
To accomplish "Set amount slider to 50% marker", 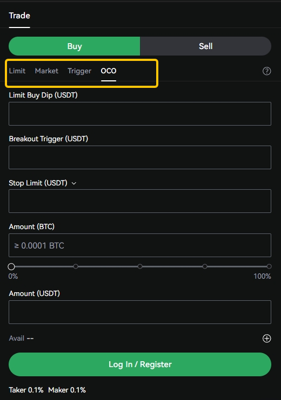I will (x=140, y=266).
